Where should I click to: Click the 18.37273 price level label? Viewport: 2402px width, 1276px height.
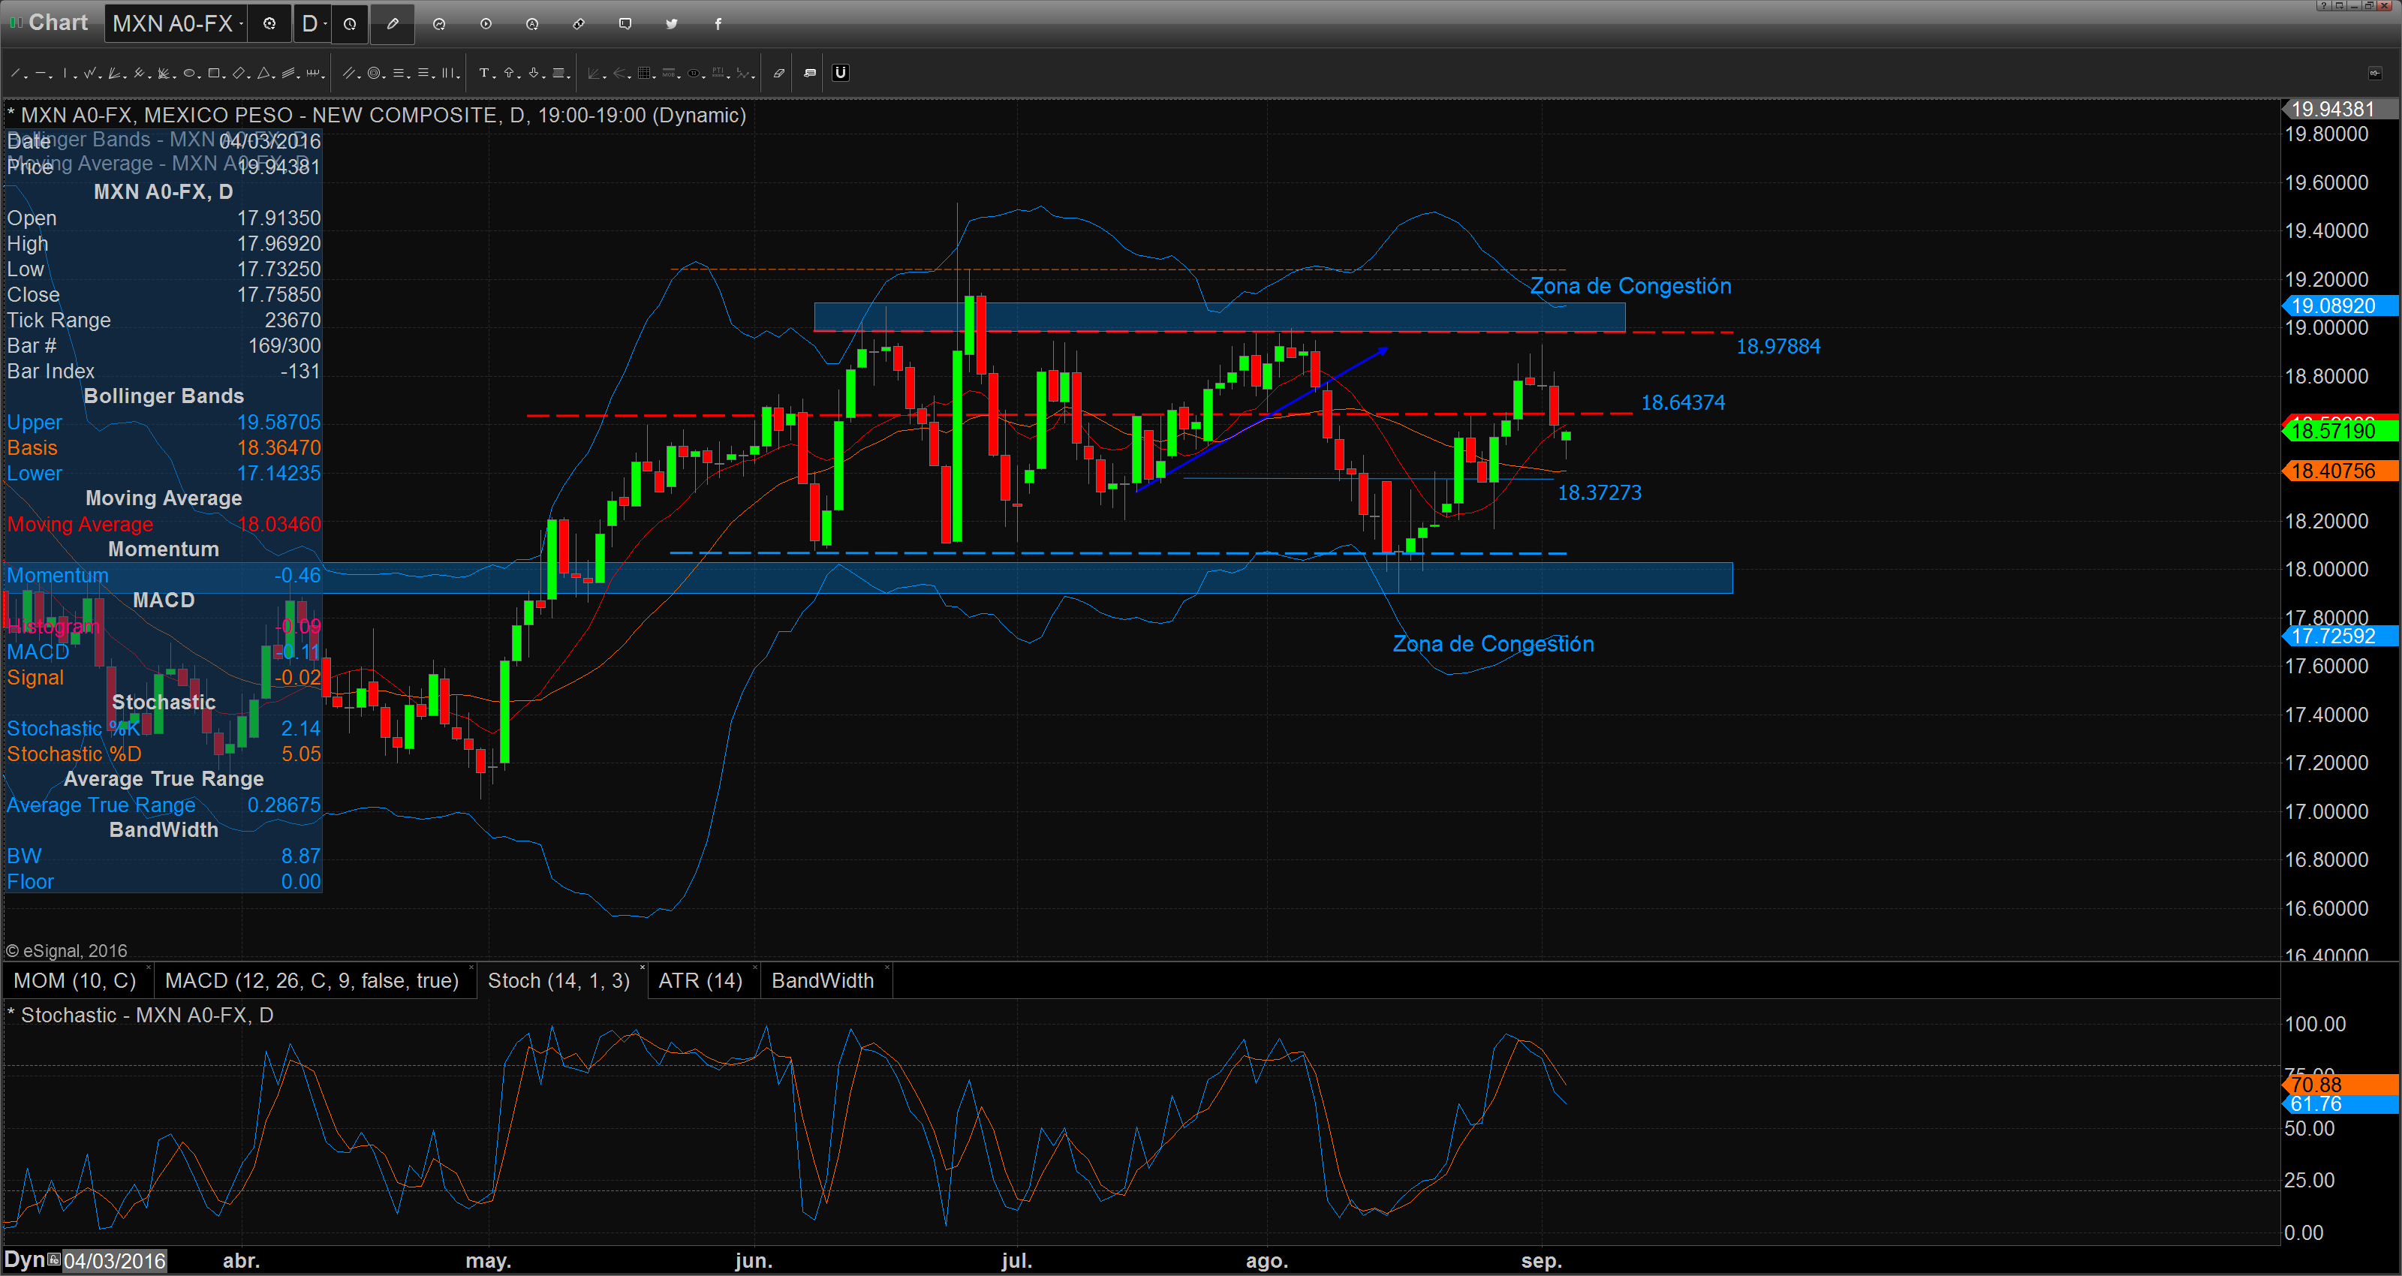(x=1599, y=492)
